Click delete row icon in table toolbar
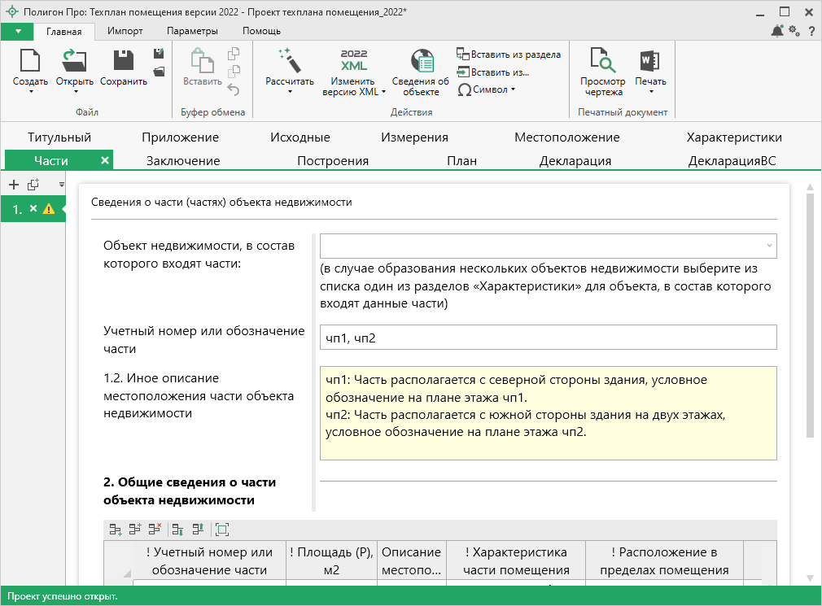 (154, 530)
